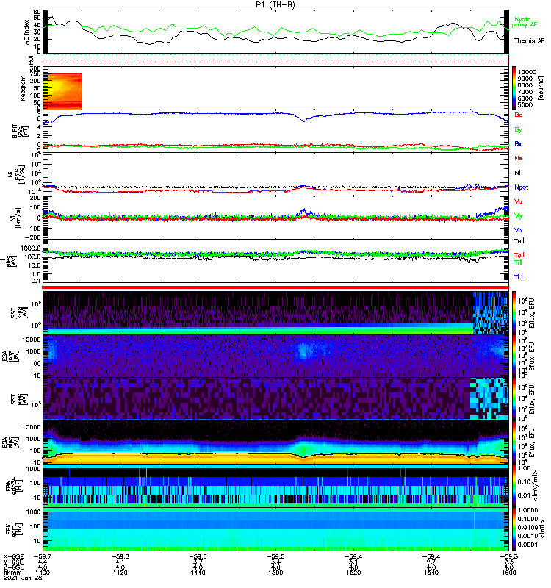The height and width of the screenshot is (588, 551).
Task: Click the blue Ti perpendicular legend entry
Action: 519,277
